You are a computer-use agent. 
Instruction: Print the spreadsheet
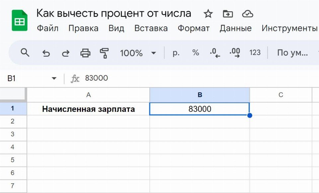[x=85, y=53]
